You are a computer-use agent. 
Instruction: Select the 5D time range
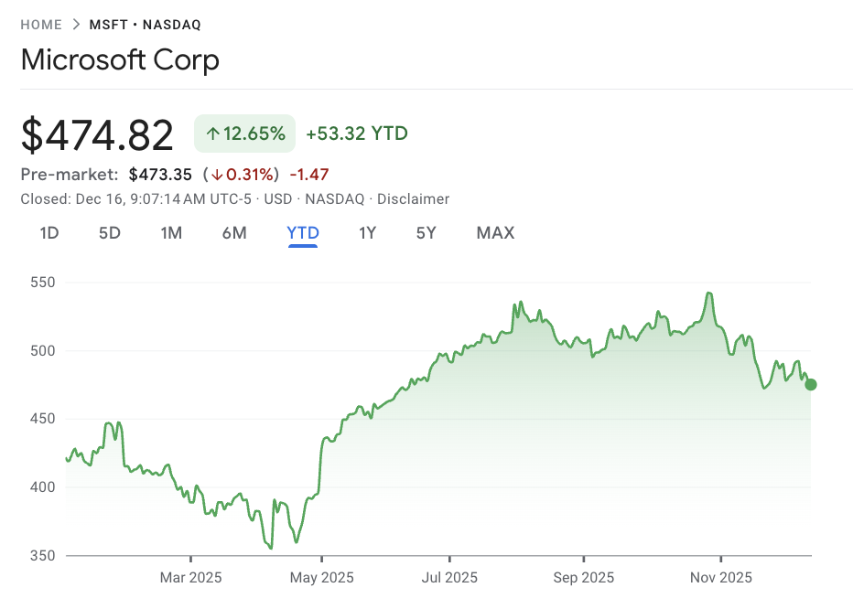click(110, 233)
